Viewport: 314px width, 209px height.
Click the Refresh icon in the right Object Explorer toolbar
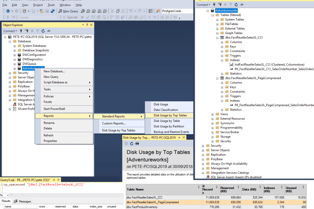pos(236,4)
